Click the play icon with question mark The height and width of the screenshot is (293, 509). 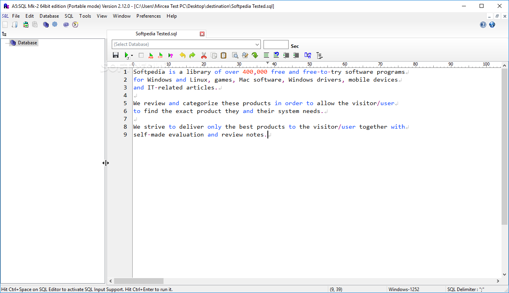click(x=170, y=55)
